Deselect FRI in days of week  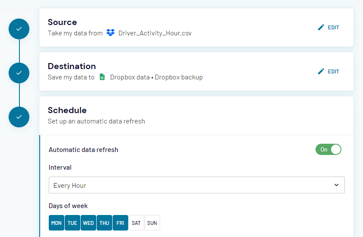click(x=120, y=223)
